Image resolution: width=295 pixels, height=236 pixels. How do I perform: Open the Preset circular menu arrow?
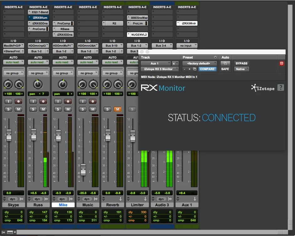pyautogui.click(x=215, y=57)
